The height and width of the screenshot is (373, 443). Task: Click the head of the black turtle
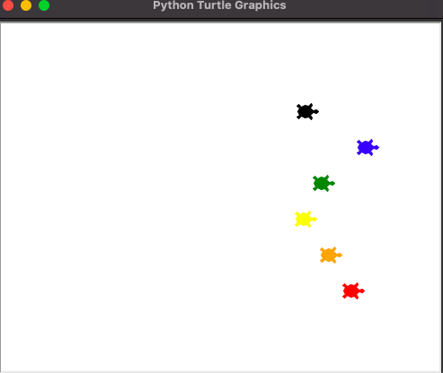pyautogui.click(x=315, y=112)
